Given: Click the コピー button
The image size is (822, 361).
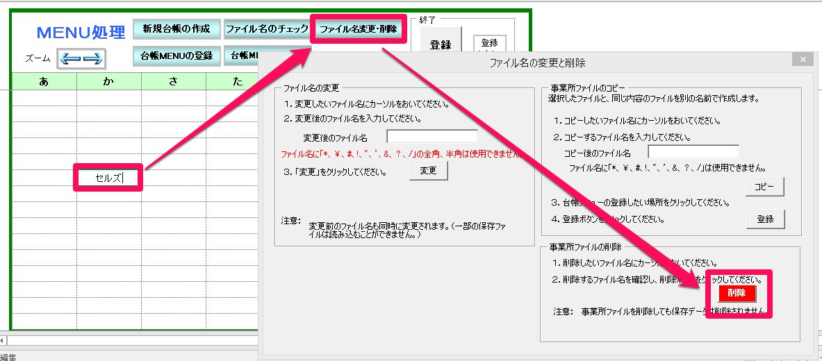Looking at the screenshot, I should (765, 187).
